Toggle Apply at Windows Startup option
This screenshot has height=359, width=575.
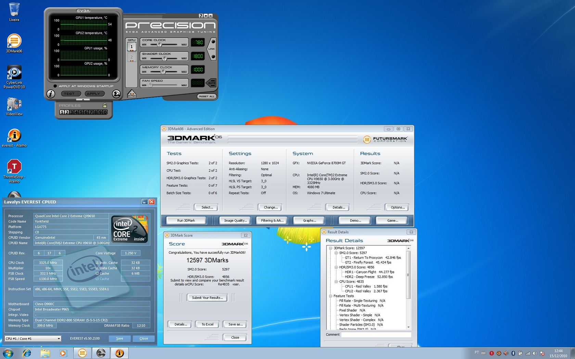[55, 86]
